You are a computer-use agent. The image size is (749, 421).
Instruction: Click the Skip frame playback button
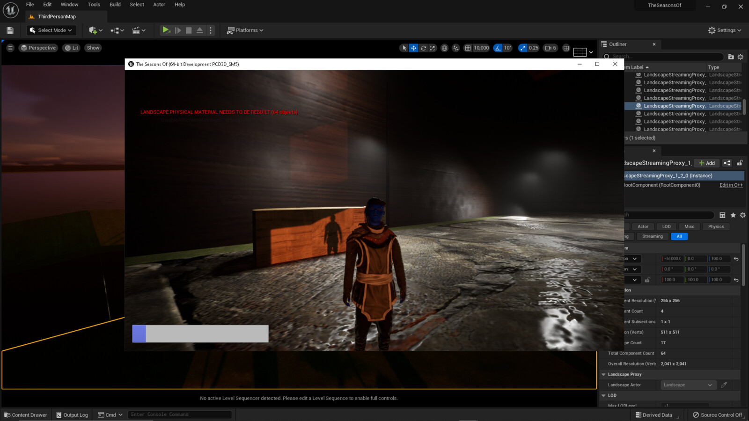click(178, 30)
